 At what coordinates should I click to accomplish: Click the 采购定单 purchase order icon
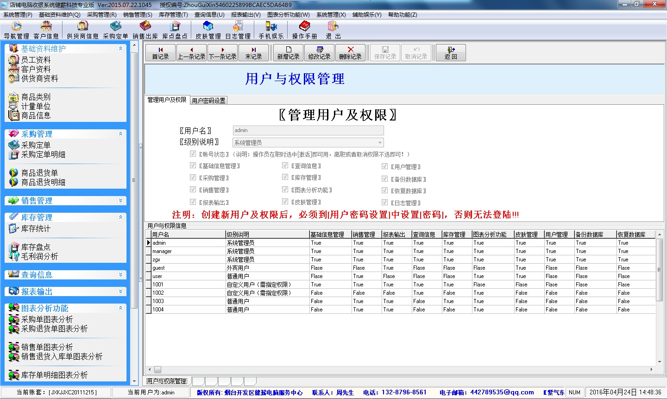coord(115,30)
